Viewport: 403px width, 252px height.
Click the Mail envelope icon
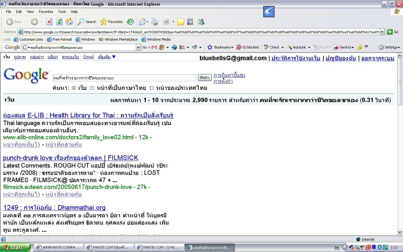tap(142, 22)
